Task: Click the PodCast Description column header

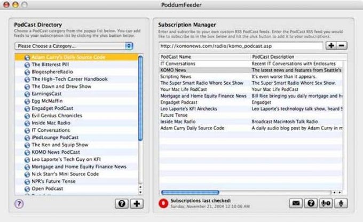Action: (298, 57)
